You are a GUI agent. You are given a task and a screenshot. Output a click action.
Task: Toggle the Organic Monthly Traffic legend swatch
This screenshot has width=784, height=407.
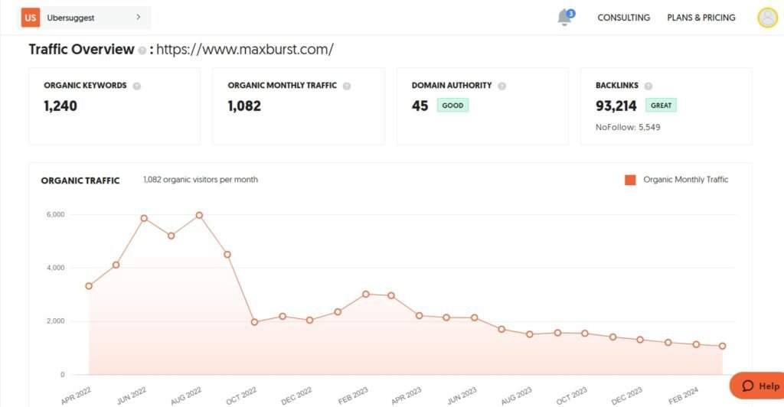[x=631, y=180]
